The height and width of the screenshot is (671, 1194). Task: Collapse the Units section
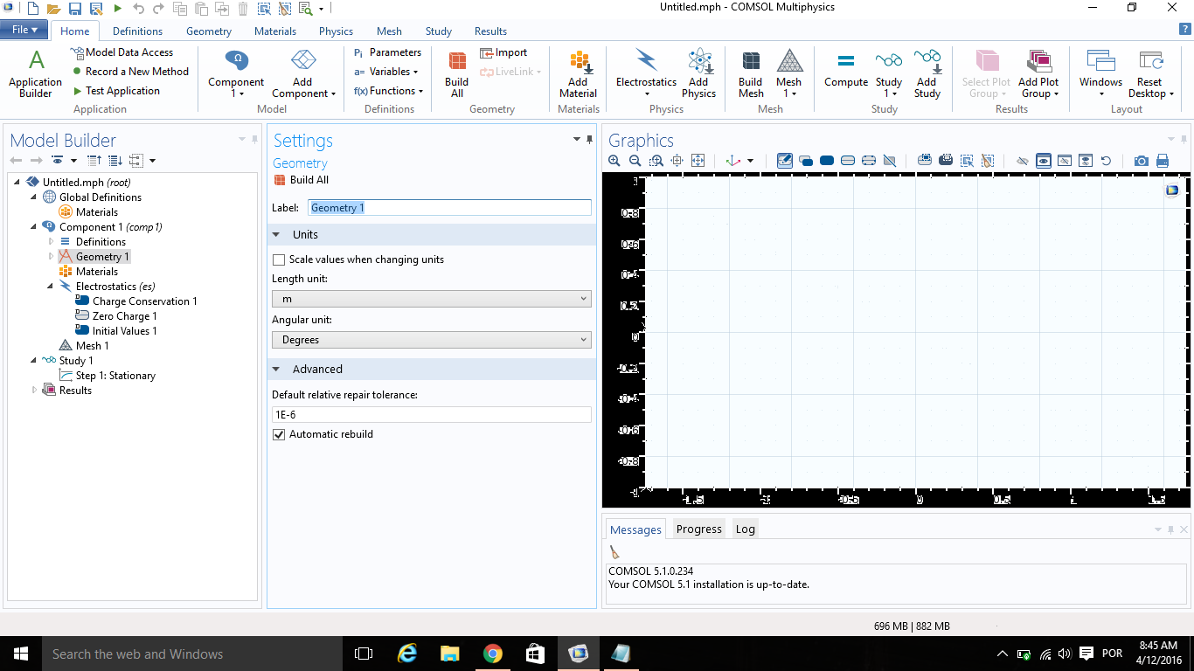click(276, 235)
